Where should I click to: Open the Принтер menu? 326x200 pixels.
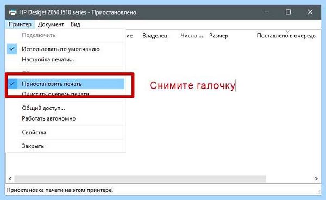[20, 24]
